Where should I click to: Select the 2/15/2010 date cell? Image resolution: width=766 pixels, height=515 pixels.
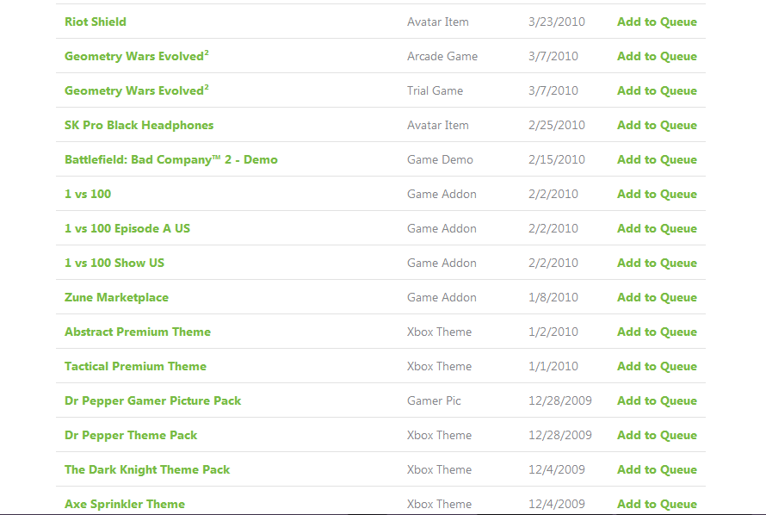[556, 160]
